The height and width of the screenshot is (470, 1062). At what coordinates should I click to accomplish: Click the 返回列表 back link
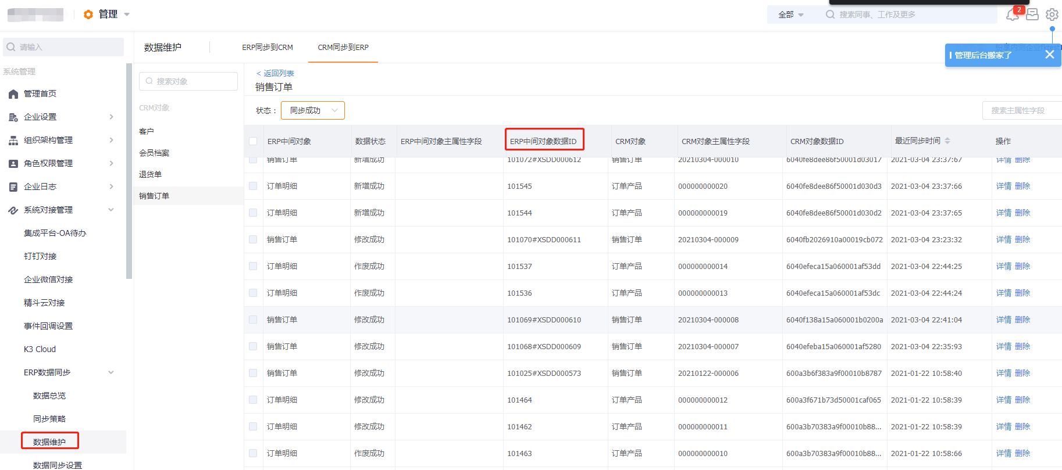click(x=275, y=73)
